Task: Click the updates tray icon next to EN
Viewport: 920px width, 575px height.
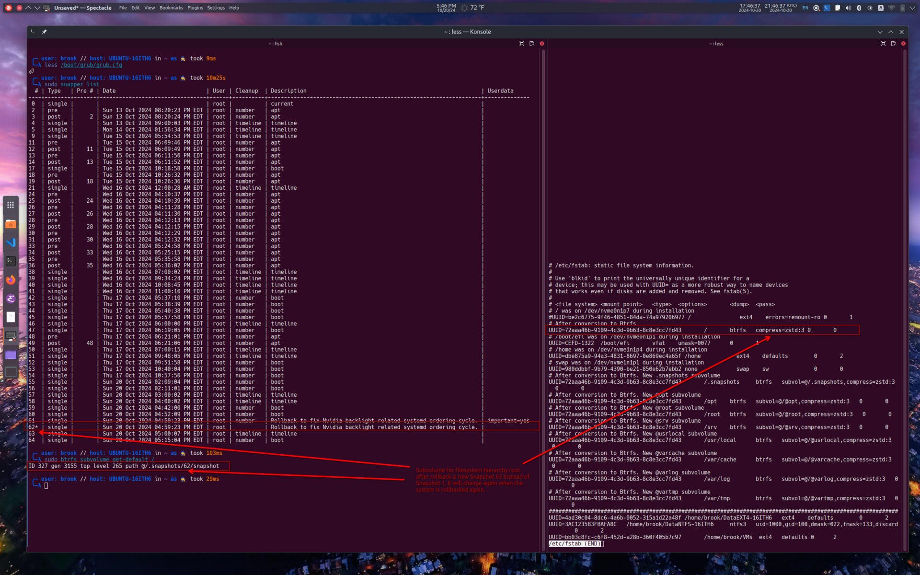Action: [816, 8]
